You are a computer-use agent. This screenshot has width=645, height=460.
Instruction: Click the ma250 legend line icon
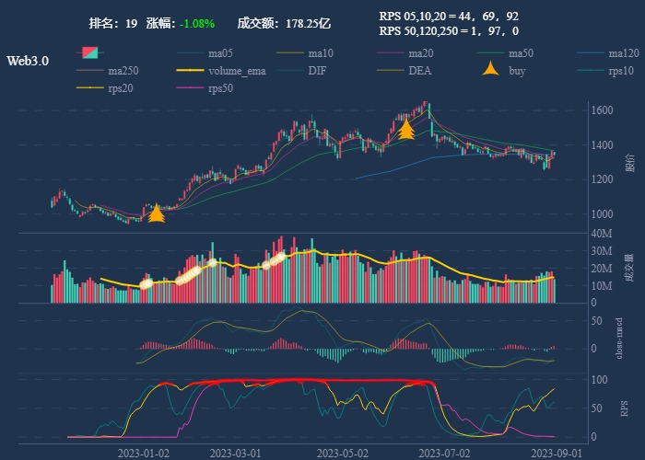click(91, 70)
